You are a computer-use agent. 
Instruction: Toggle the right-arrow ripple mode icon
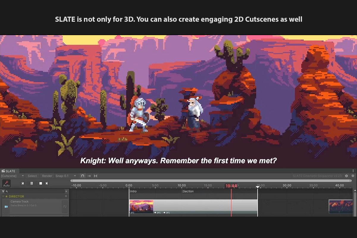click(x=89, y=176)
